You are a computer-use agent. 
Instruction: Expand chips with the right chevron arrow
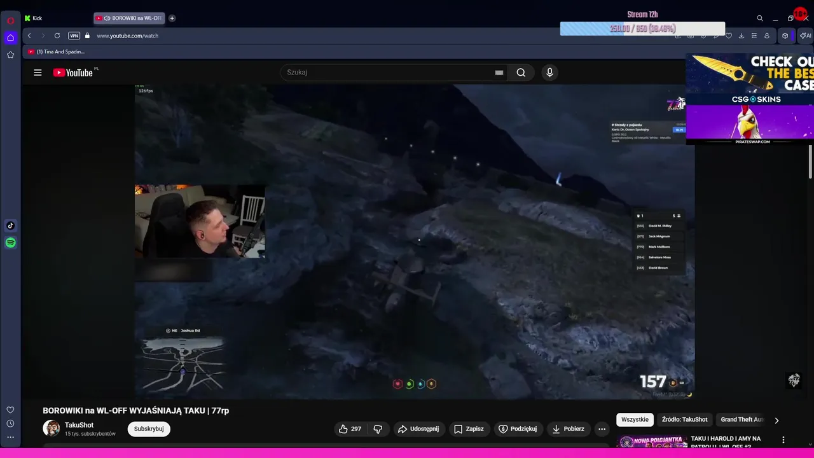pyautogui.click(x=776, y=420)
